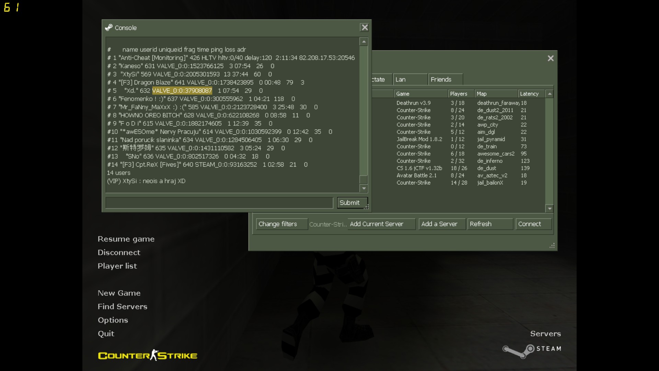Click the "[F3] Dragon Blaze" console line

click(x=206, y=82)
